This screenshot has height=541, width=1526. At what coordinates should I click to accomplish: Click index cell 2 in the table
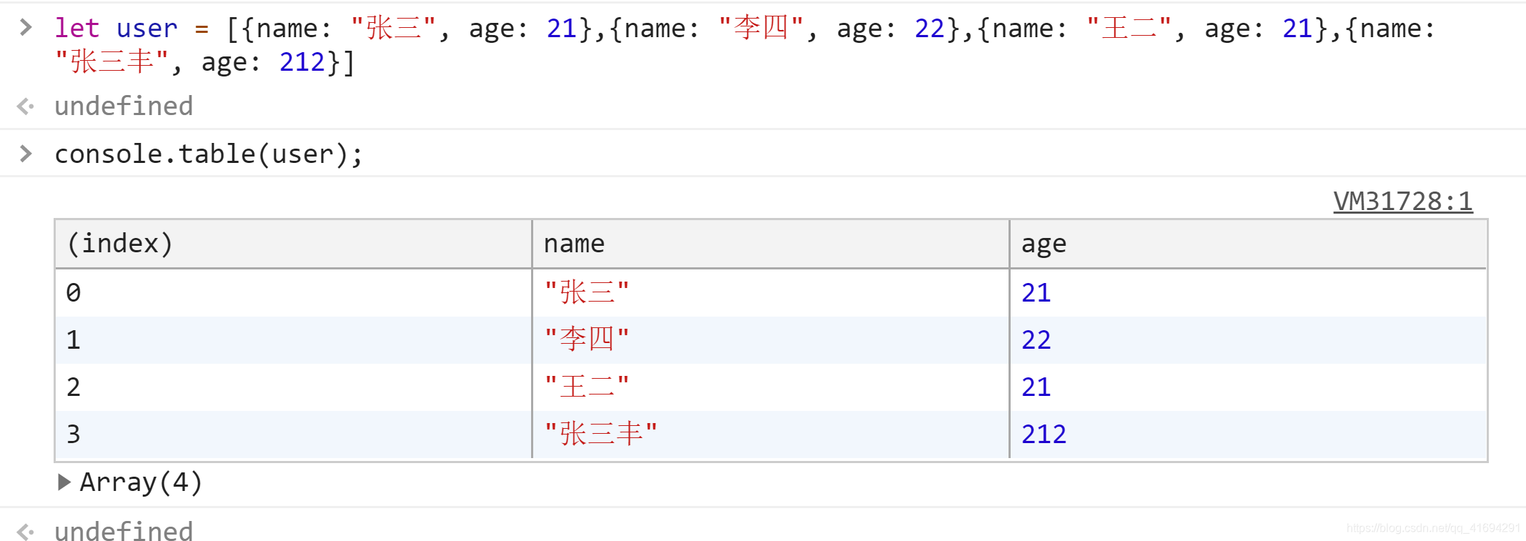(293, 387)
